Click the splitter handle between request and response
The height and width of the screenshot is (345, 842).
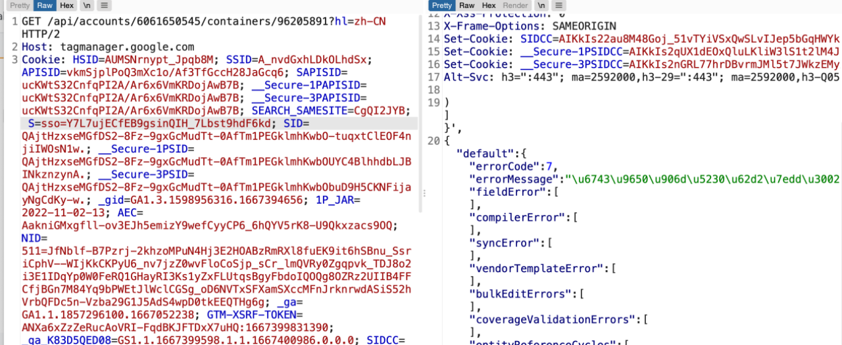[424, 193]
